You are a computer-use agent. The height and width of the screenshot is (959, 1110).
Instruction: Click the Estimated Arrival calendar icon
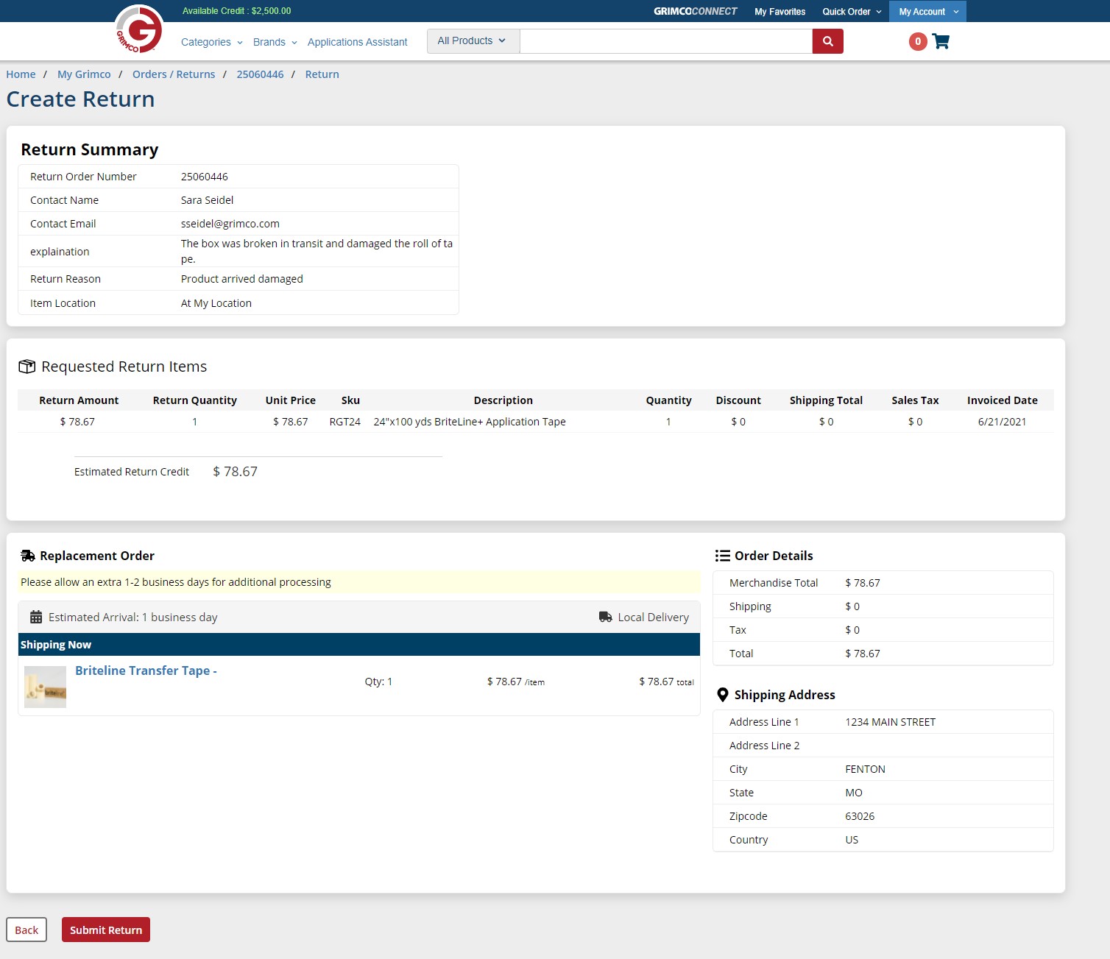point(36,617)
